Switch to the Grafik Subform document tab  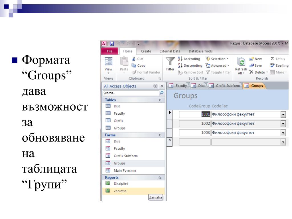(225, 86)
